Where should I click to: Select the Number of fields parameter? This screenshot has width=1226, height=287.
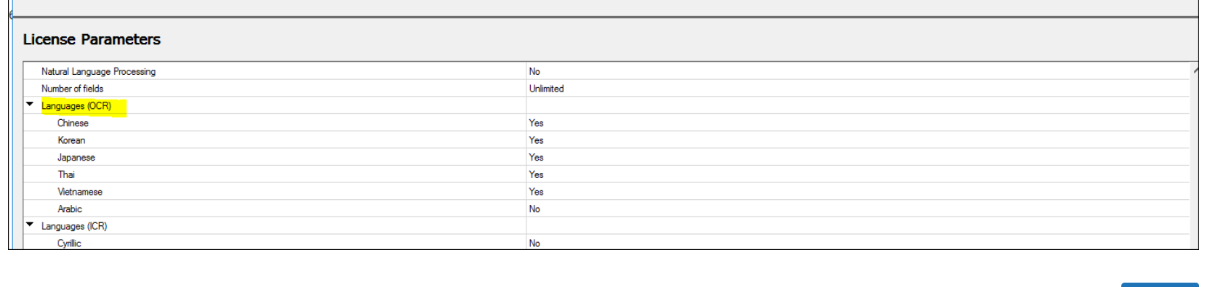point(72,89)
